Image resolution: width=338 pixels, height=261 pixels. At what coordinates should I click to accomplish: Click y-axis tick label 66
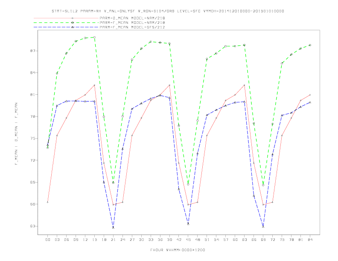pos(32,204)
